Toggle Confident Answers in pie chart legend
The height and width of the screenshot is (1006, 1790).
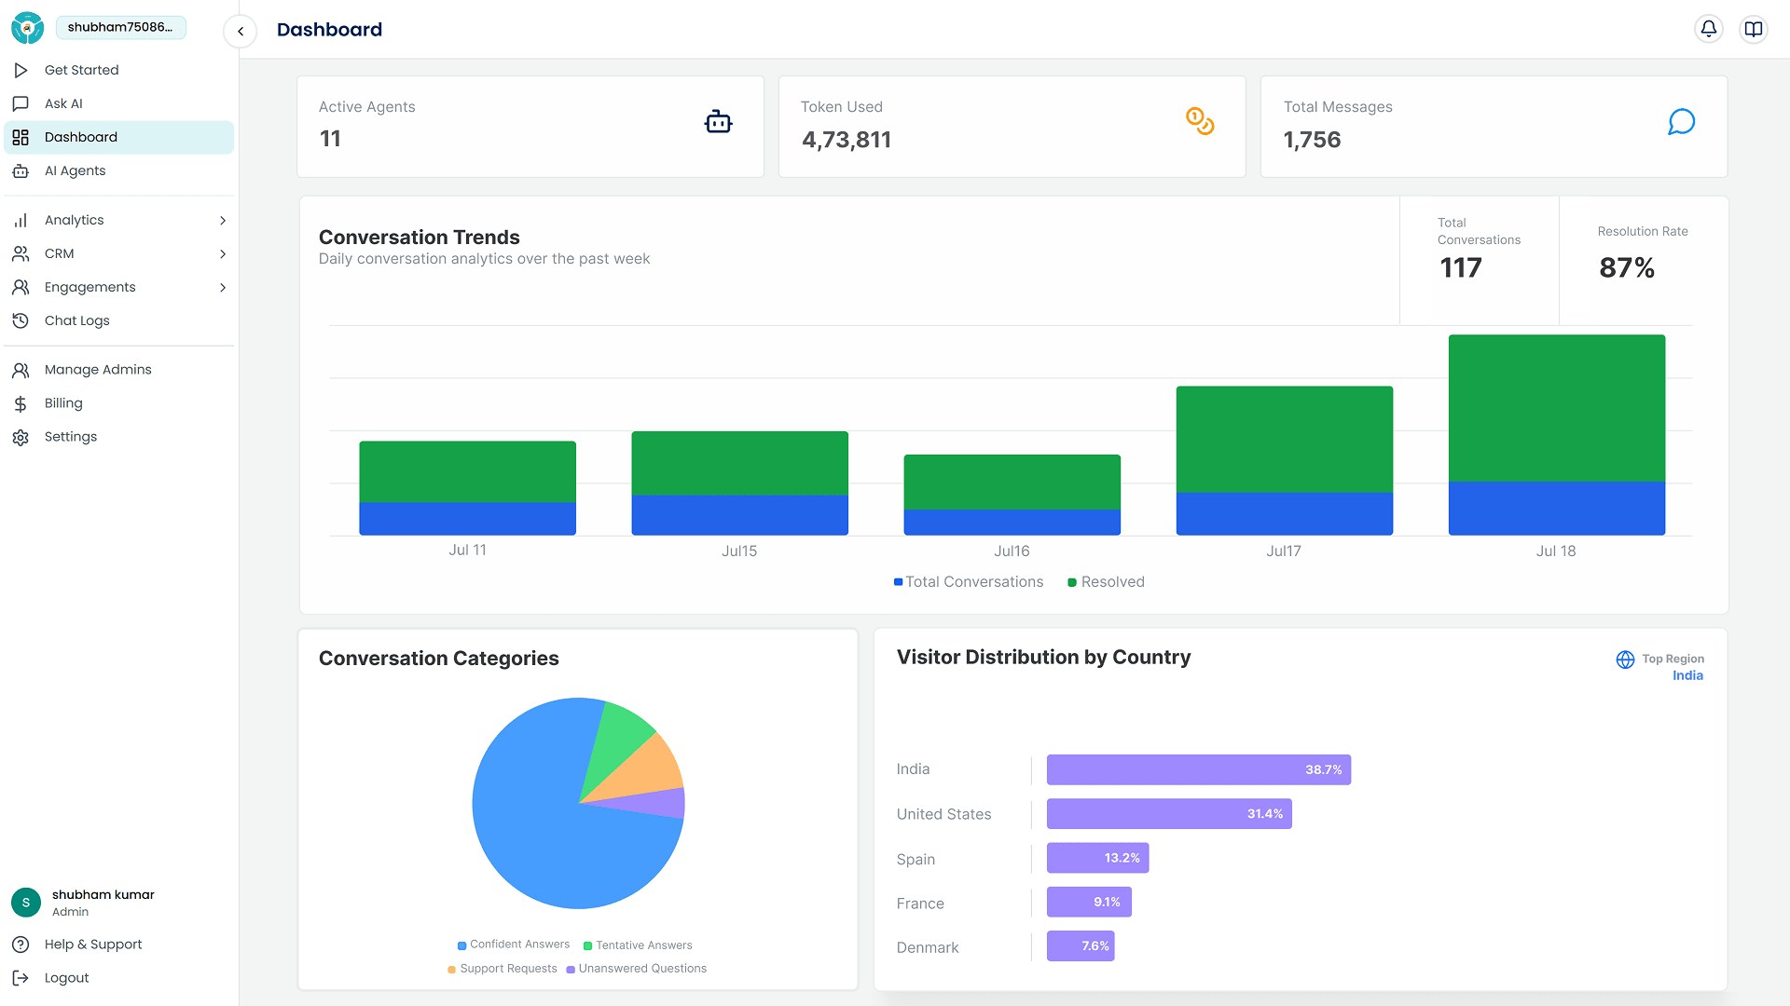point(513,945)
